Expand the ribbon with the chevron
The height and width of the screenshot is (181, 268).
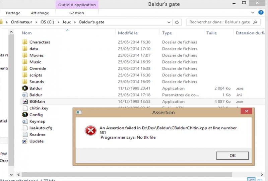253,13
